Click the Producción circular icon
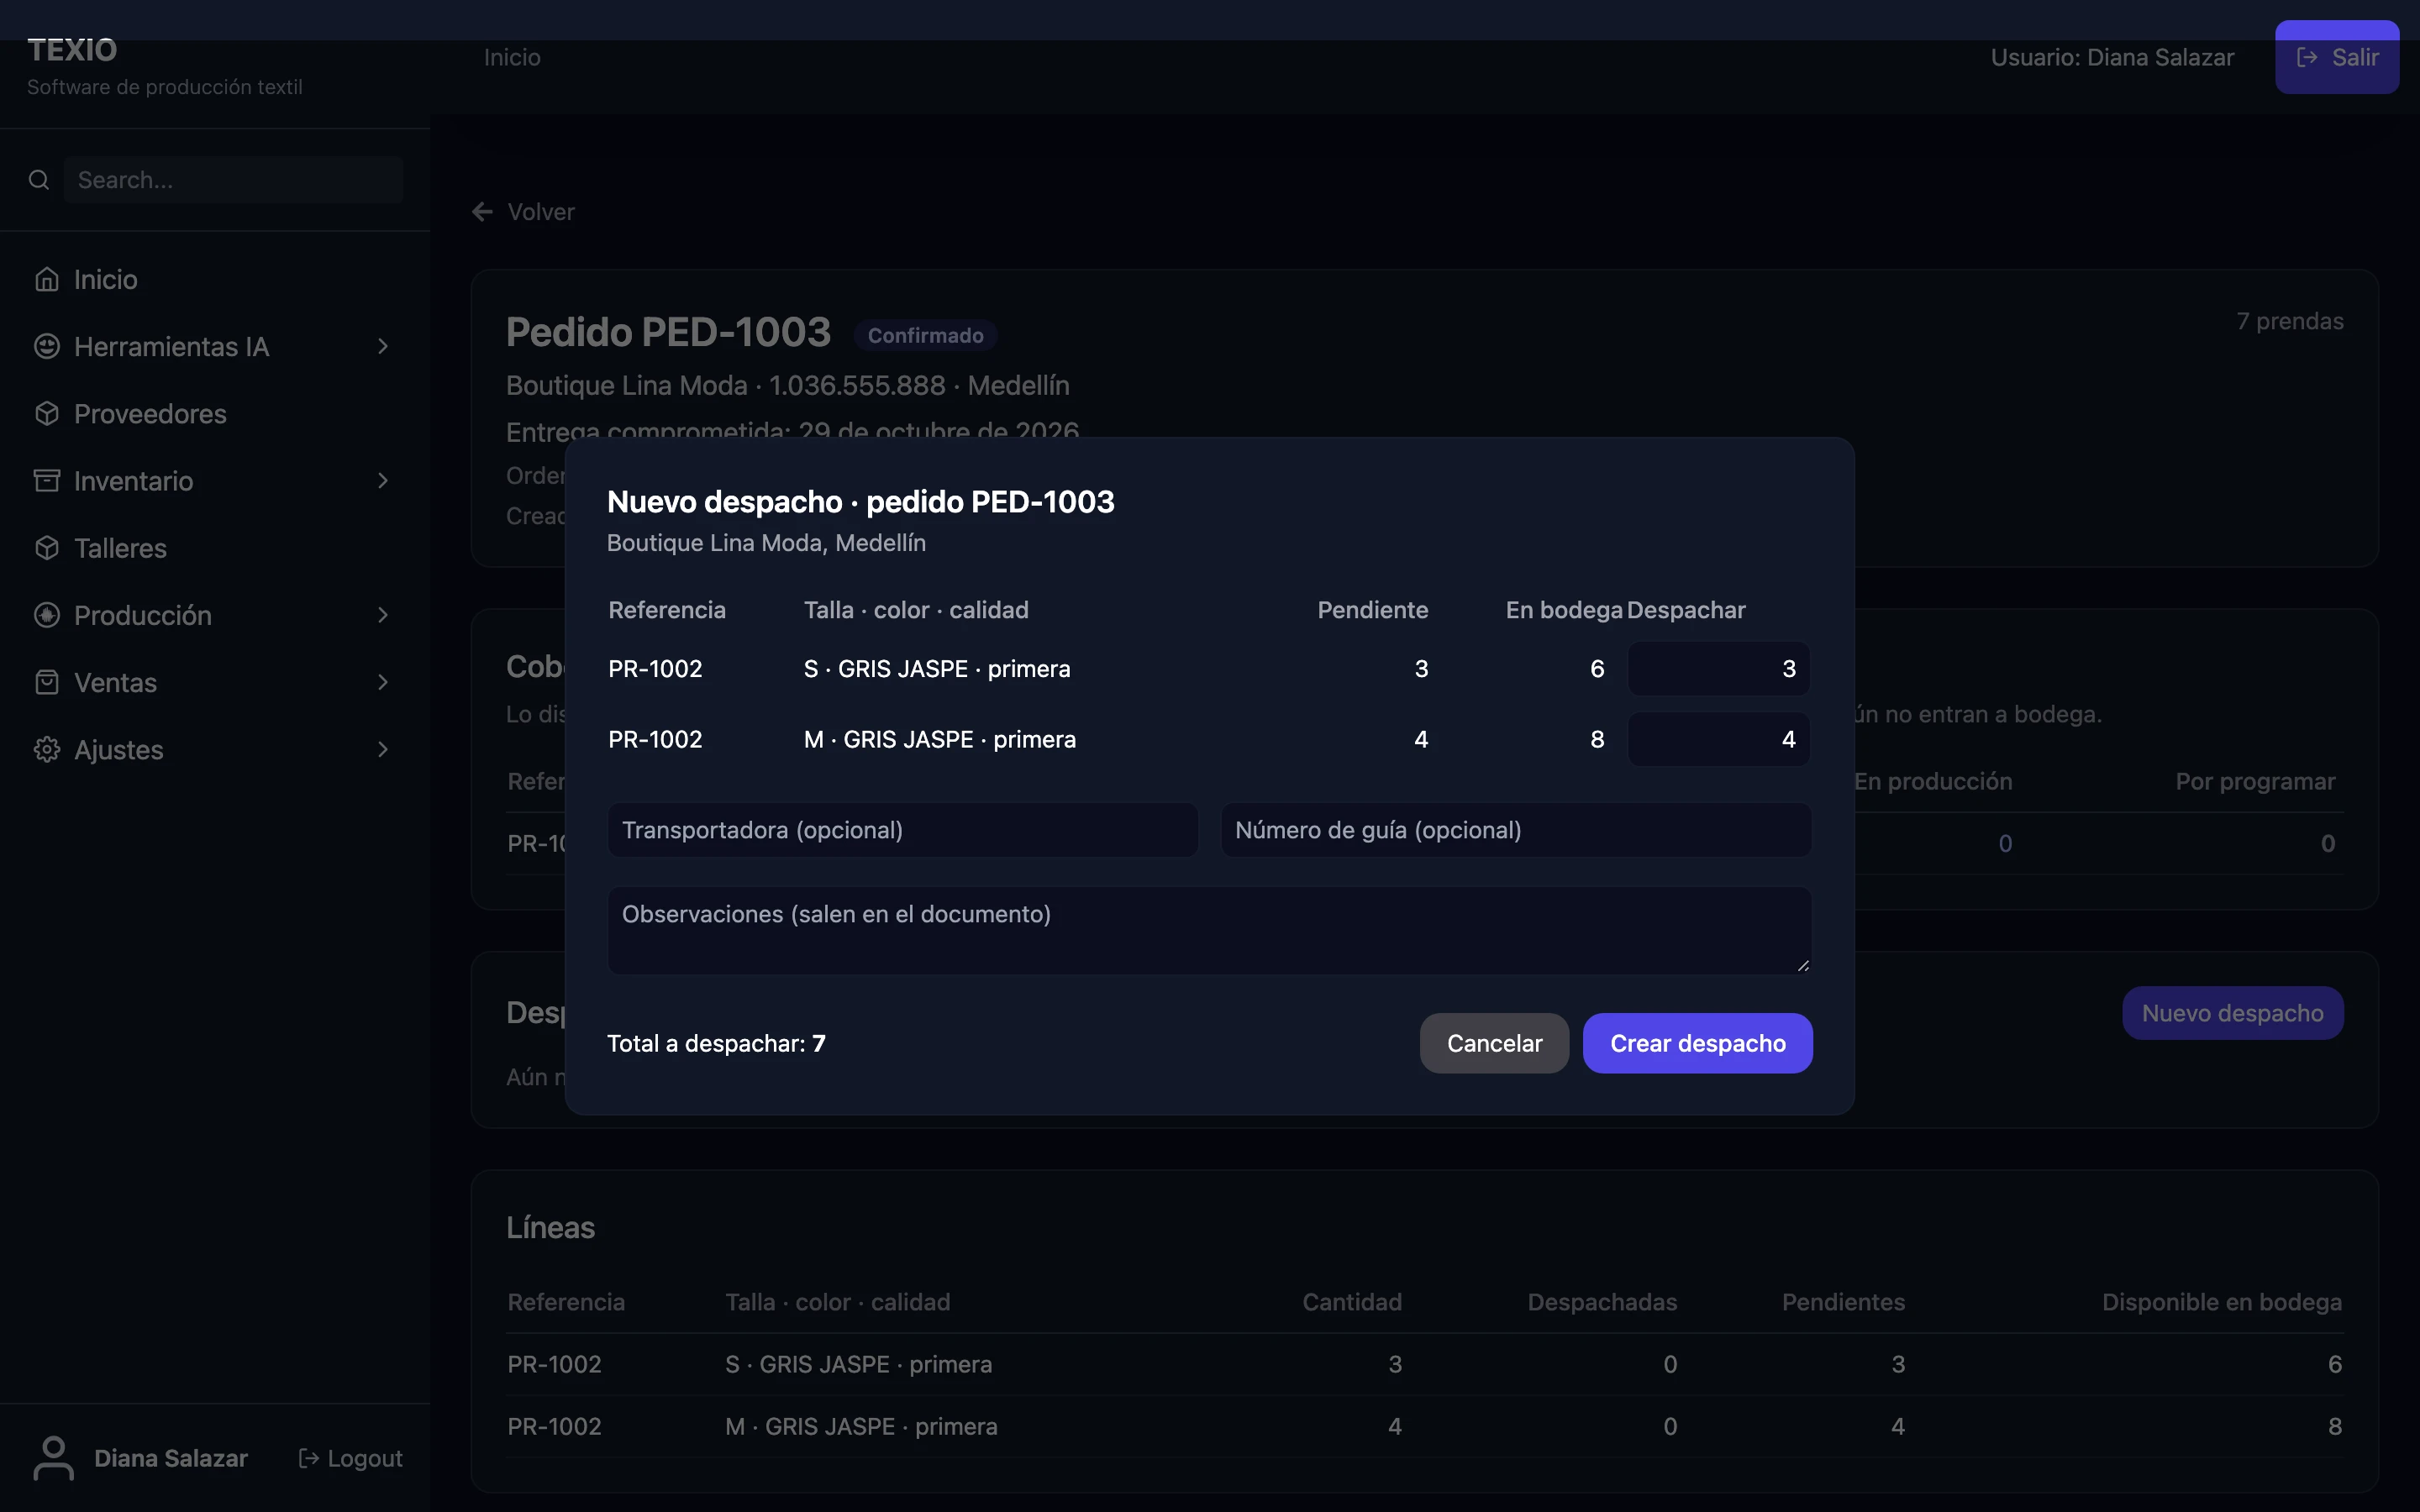 [47, 615]
